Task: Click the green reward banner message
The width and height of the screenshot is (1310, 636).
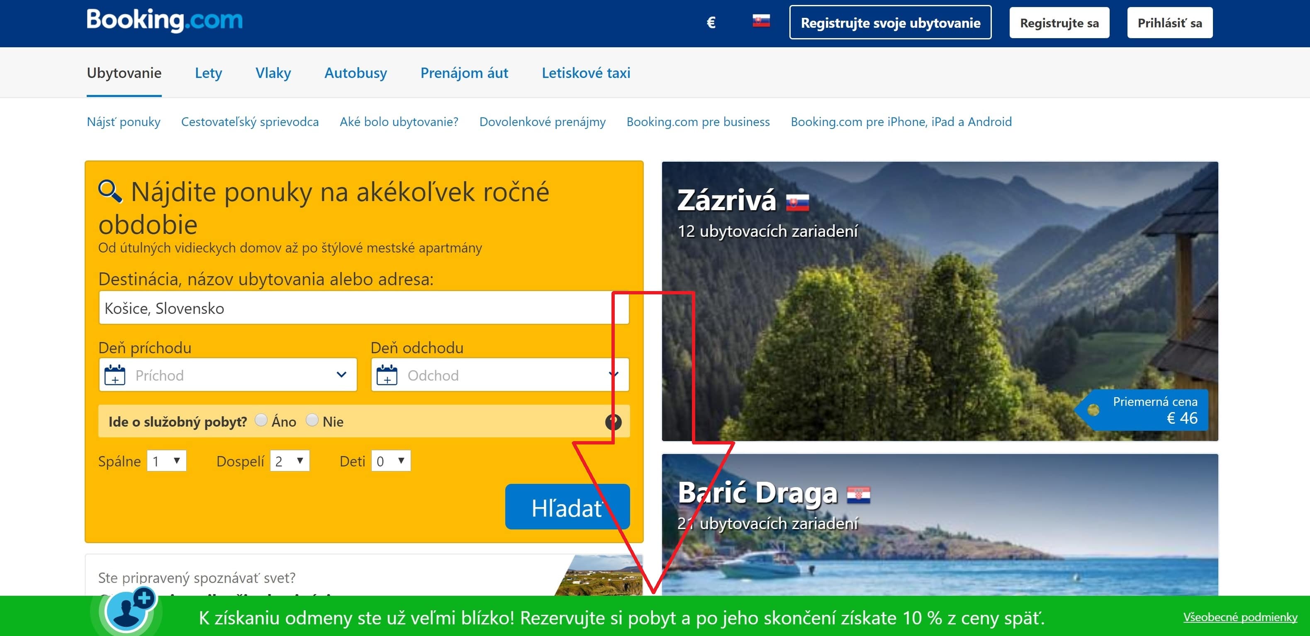Action: click(621, 617)
